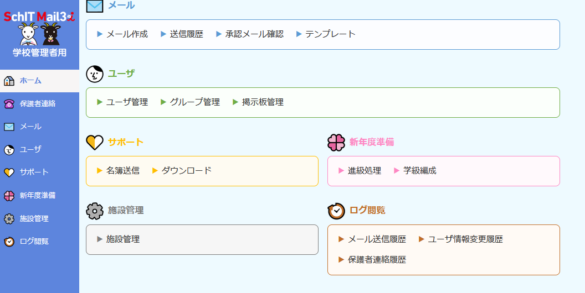Select 保護者連絡 in the sidebar menu
The width and height of the screenshot is (585, 293).
point(38,103)
